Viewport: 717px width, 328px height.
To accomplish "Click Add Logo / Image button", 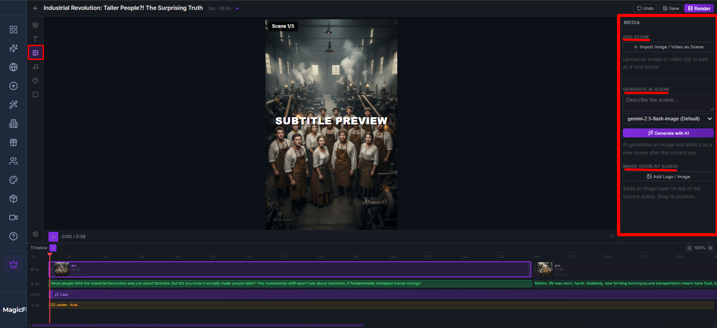I will click(668, 177).
